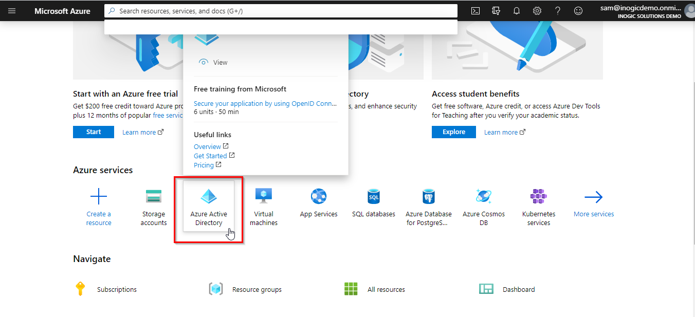This screenshot has height=317, width=695.
Task: Click the free services link
Action: point(168,116)
